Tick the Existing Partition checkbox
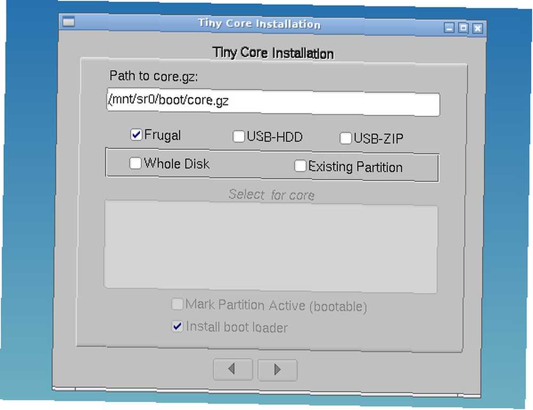Viewport: 533px width, 410px height. click(300, 166)
